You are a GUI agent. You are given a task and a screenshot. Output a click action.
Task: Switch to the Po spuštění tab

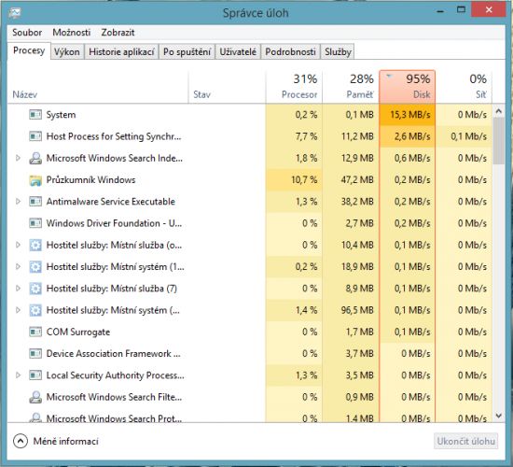[x=187, y=51]
